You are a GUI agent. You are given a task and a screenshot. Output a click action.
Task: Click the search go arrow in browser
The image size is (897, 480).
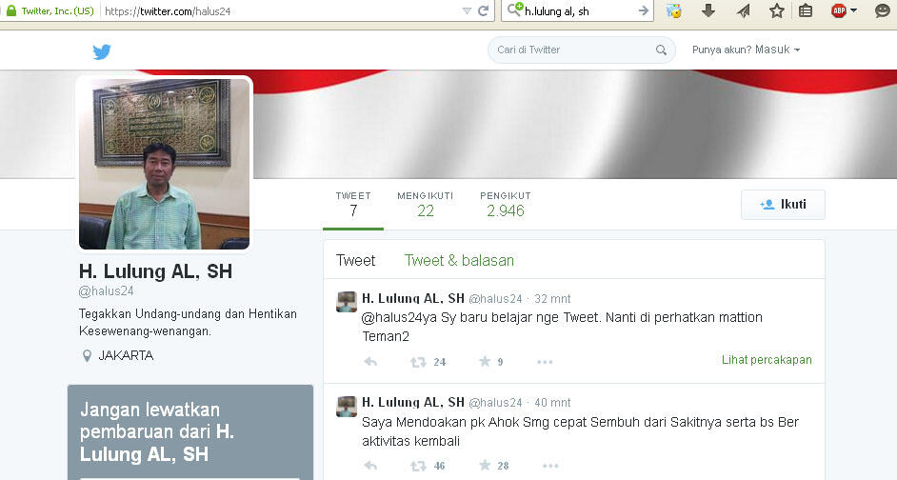tap(644, 10)
